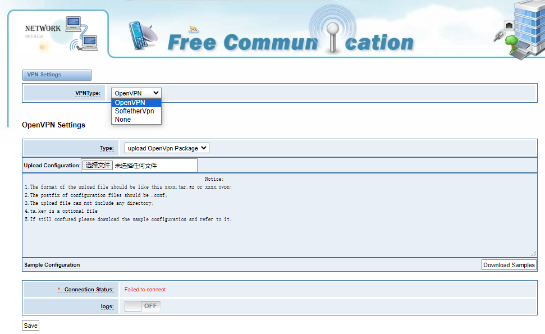545x334 pixels.
Task: Click the Connection Status label
Action: pyautogui.click(x=89, y=290)
